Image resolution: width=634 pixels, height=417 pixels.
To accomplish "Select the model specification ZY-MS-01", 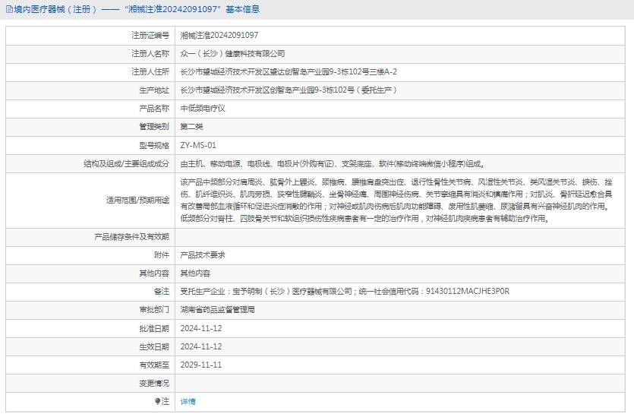I will pyautogui.click(x=198, y=145).
